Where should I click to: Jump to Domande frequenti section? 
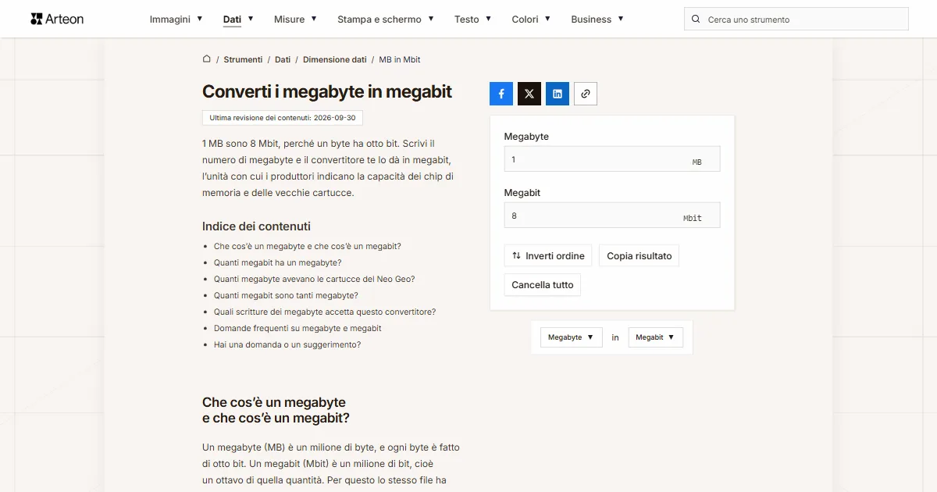tap(297, 328)
